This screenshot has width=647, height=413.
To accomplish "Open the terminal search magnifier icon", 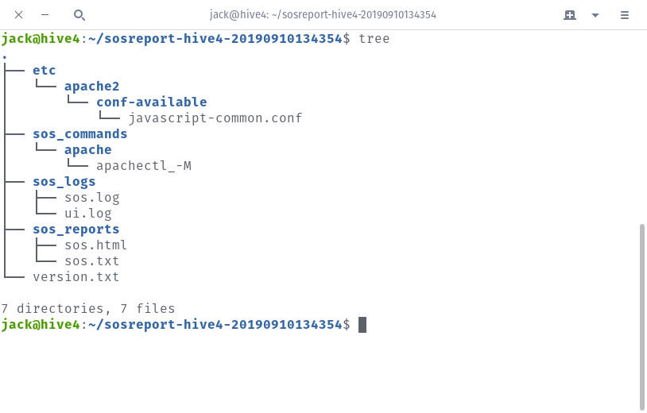I will click(x=79, y=15).
